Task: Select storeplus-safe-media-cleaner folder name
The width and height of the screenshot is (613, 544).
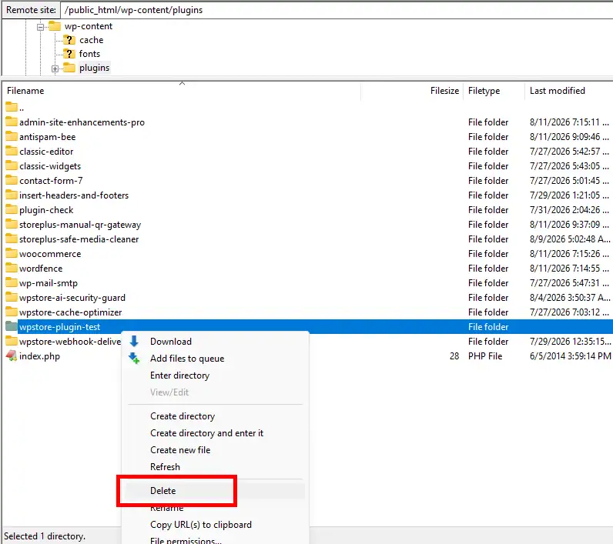Action: tap(79, 239)
